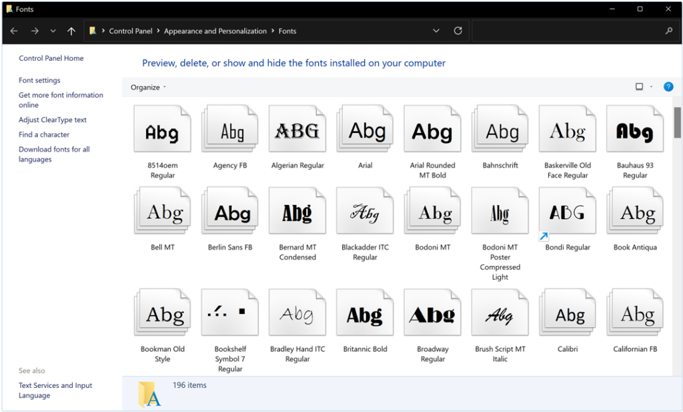Click the search magnifier icon
The width and height of the screenshot is (683, 412).
(x=668, y=31)
